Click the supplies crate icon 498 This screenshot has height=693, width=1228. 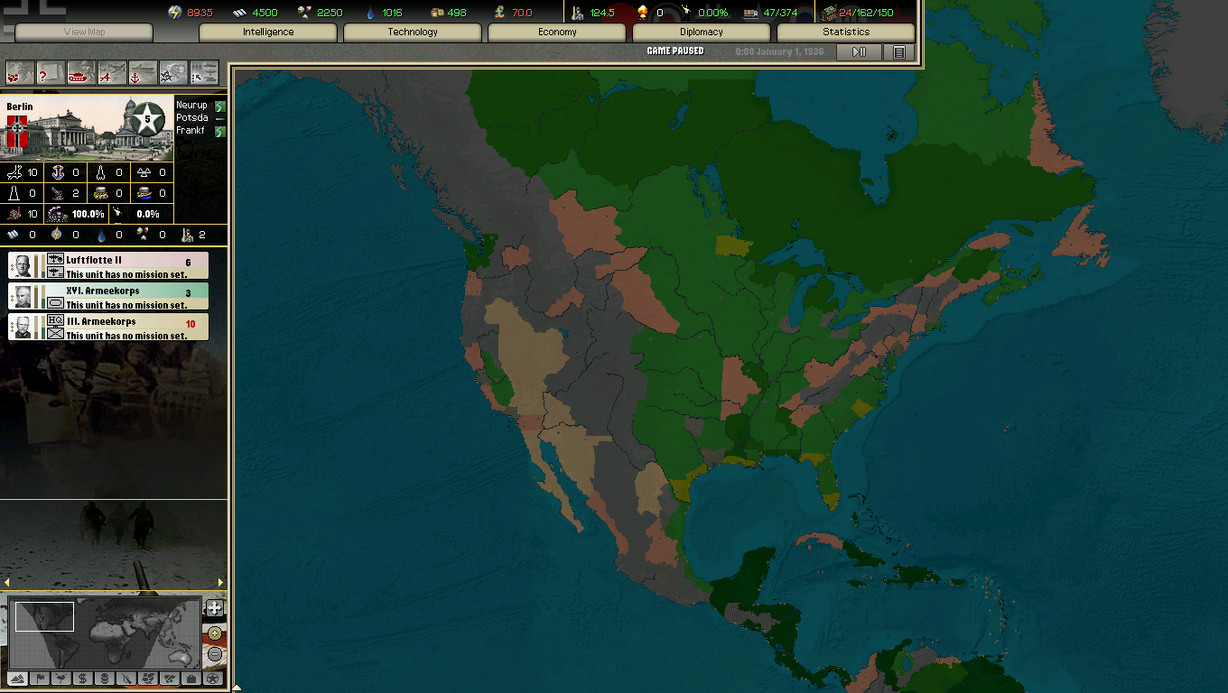point(437,13)
